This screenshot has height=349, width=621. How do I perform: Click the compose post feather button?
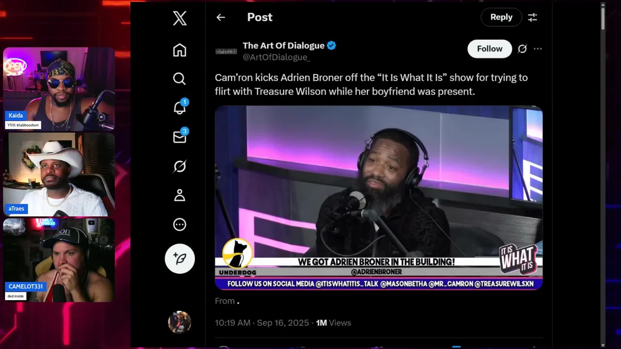pos(180,258)
